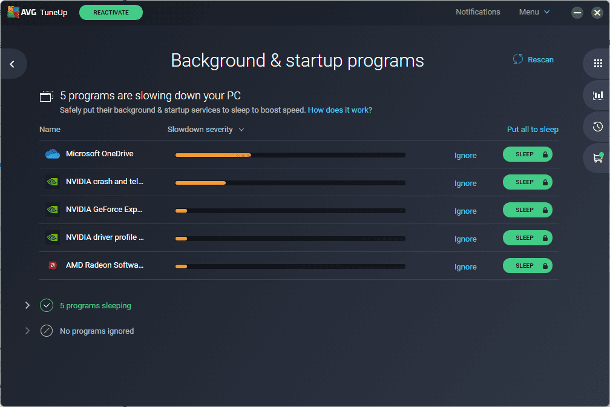Screen dimensions: 610x407
Task: Click NVIDIA GeForce Experience severity bar
Action: tap(290, 211)
